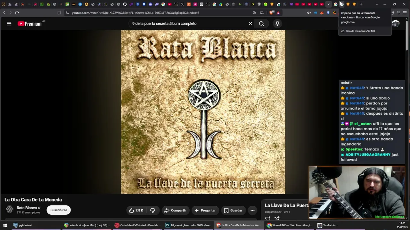
Task: Click el_oster's username in chat overlay
Action: click(363, 124)
